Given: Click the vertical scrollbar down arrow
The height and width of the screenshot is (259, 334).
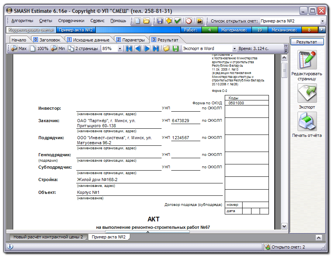Looking at the screenshot, I should tap(284, 226).
